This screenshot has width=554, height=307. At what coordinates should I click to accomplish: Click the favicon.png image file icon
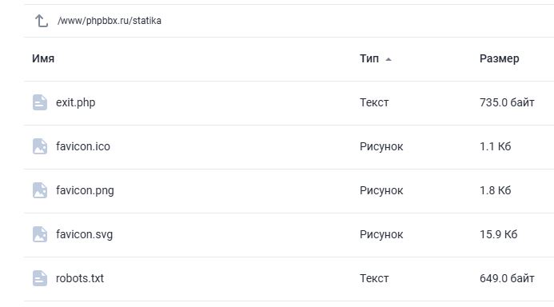point(40,190)
